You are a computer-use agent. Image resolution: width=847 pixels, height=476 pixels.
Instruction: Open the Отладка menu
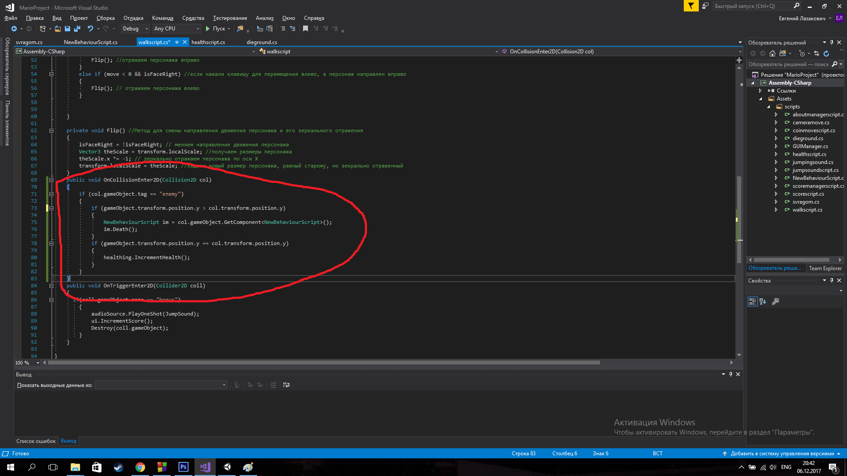(133, 18)
